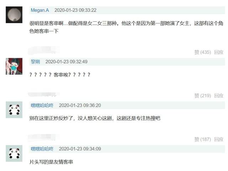The height and width of the screenshot is (171, 228).
Task: Reply to 黎朔's question-mark comment
Action: (x=219, y=96)
